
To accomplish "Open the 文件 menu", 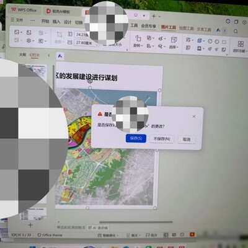I will [x=17, y=20].
